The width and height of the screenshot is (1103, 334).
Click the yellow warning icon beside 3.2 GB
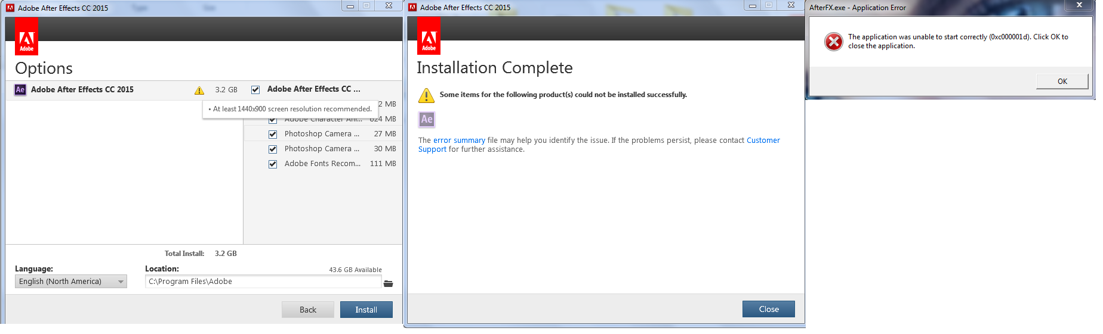(199, 90)
